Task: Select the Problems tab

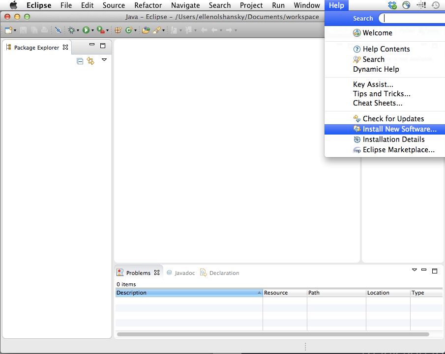Action: [x=138, y=273]
